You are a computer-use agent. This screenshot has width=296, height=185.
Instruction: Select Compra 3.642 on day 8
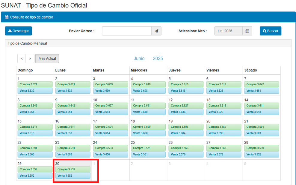pyautogui.click(x=35, y=105)
